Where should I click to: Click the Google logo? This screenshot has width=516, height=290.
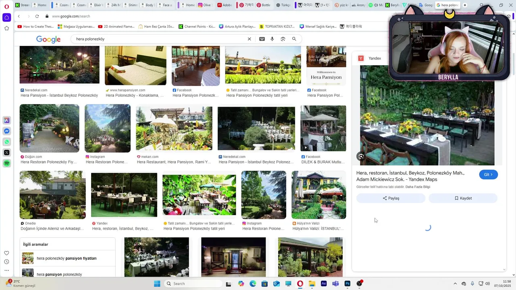[x=48, y=39]
